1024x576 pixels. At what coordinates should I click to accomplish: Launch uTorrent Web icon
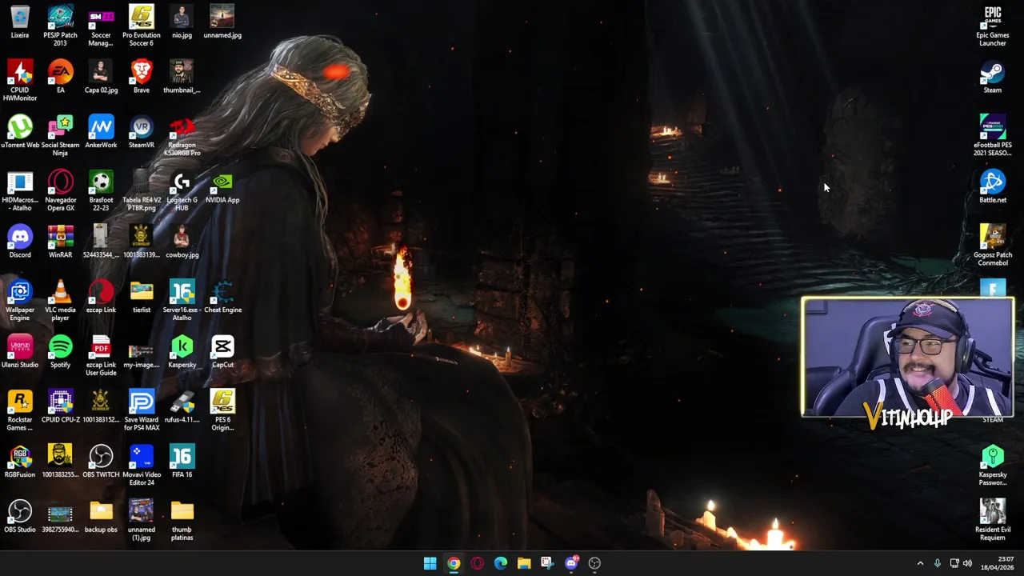(x=20, y=132)
